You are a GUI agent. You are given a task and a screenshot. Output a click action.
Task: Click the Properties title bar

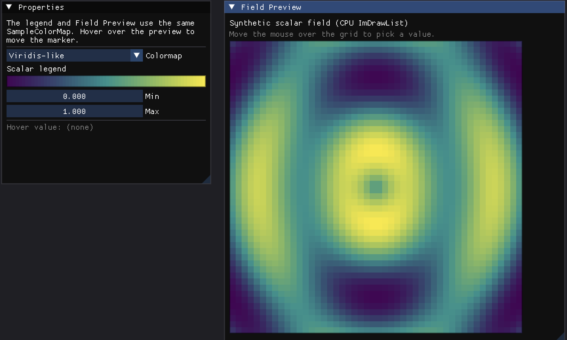[106, 7]
